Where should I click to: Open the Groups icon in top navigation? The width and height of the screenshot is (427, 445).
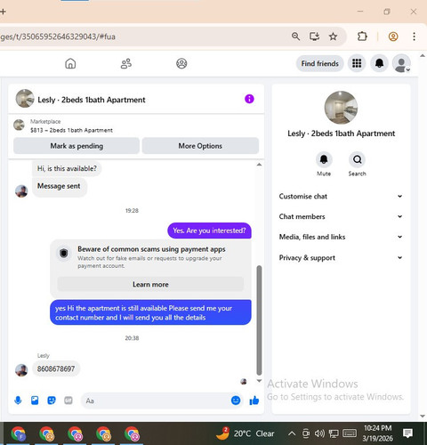point(181,63)
